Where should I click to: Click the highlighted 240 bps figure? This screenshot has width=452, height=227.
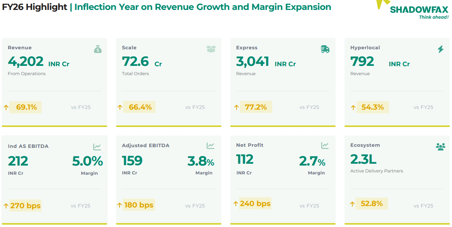tap(255, 203)
